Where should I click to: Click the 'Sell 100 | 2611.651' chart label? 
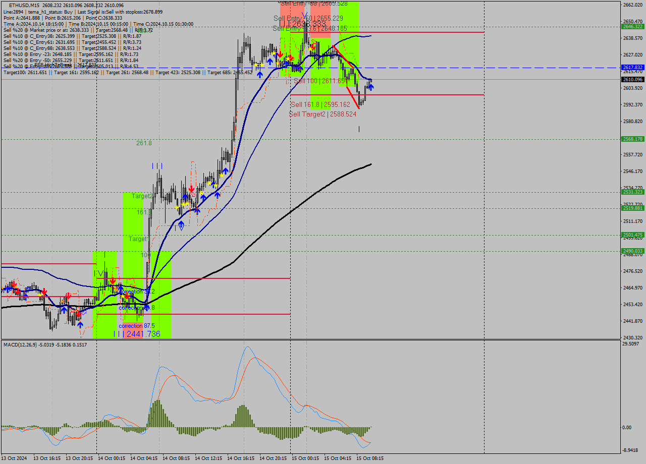[x=321, y=81]
